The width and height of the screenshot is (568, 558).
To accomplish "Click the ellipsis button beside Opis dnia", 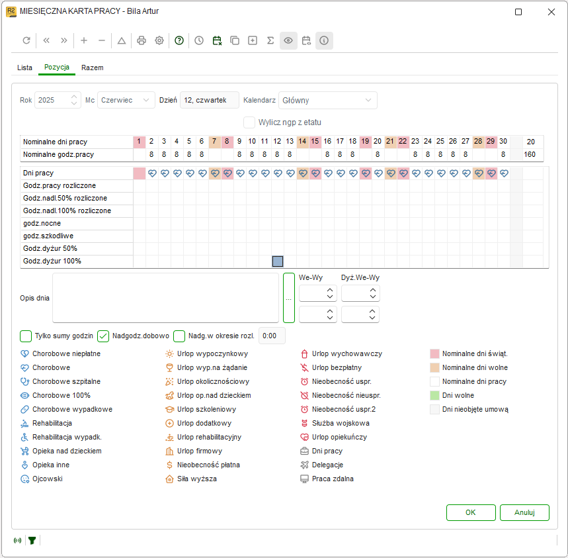I will pos(289,298).
